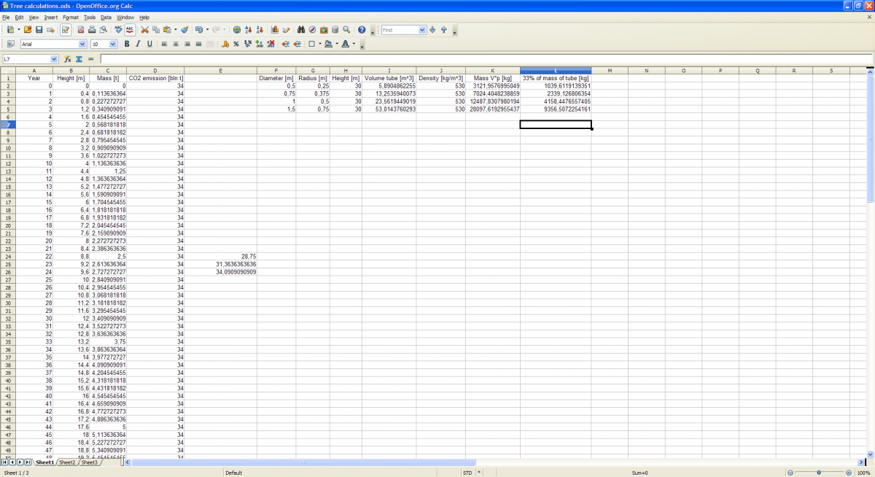
Task: Open the Navigator compass icon
Action: pyautogui.click(x=312, y=30)
